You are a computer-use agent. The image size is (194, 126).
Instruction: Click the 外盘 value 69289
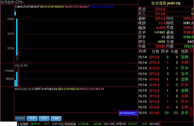[160, 46]
